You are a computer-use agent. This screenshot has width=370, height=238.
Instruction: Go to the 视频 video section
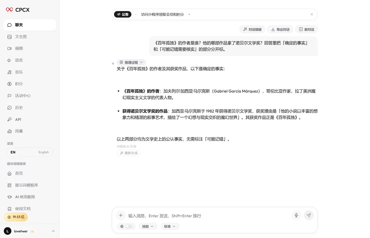[29, 48]
